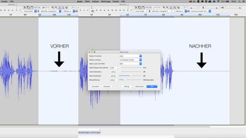Open the Effekt menu
The width and height of the screenshot is (246, 138).
pyautogui.click(x=87, y=2)
